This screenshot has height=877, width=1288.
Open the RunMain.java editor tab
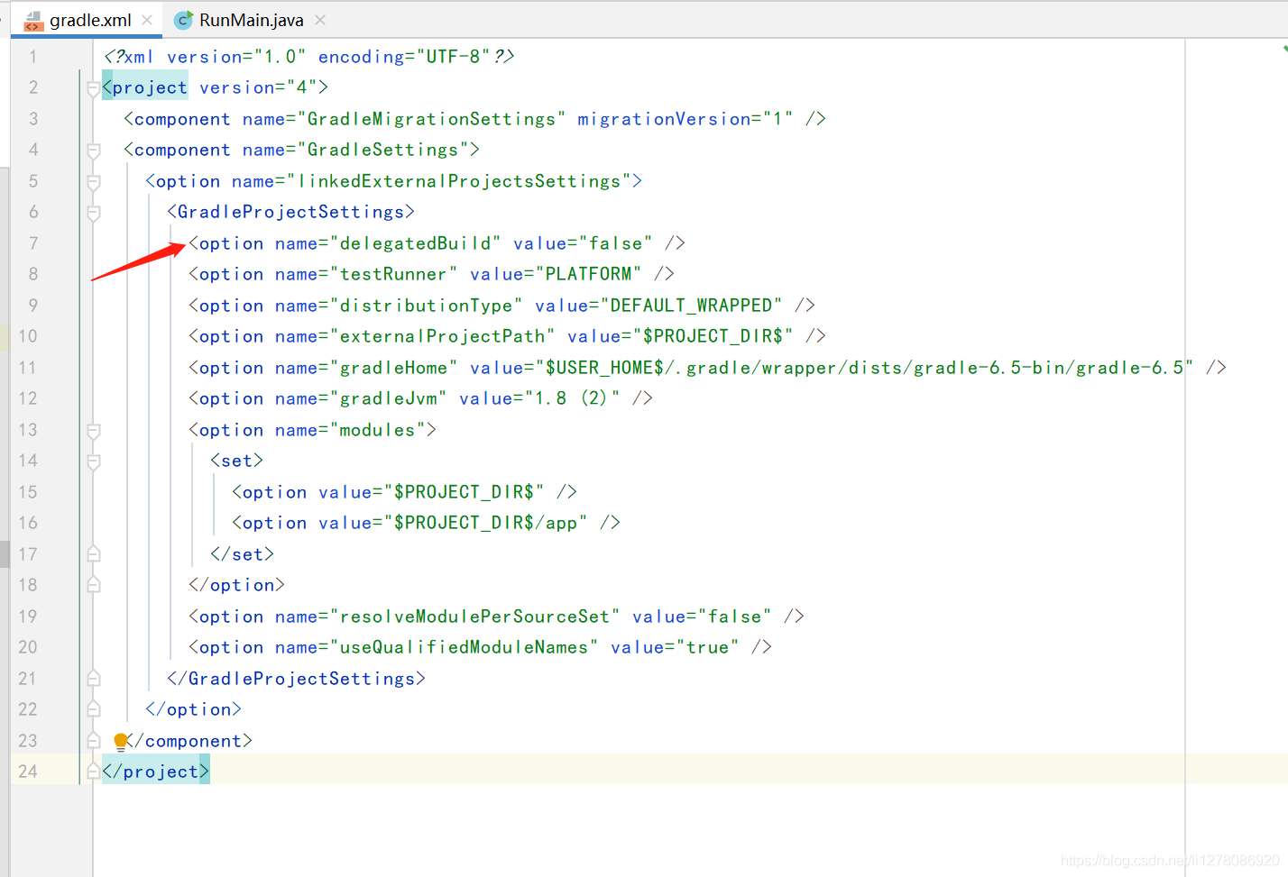click(x=250, y=20)
